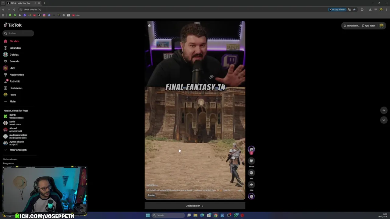The image size is (390, 219).
Task: Open followed account medicalcureclinic
Action: tap(16, 136)
